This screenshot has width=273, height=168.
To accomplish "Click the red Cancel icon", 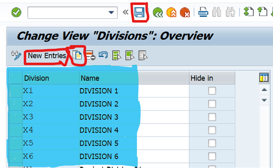I will (184, 13).
